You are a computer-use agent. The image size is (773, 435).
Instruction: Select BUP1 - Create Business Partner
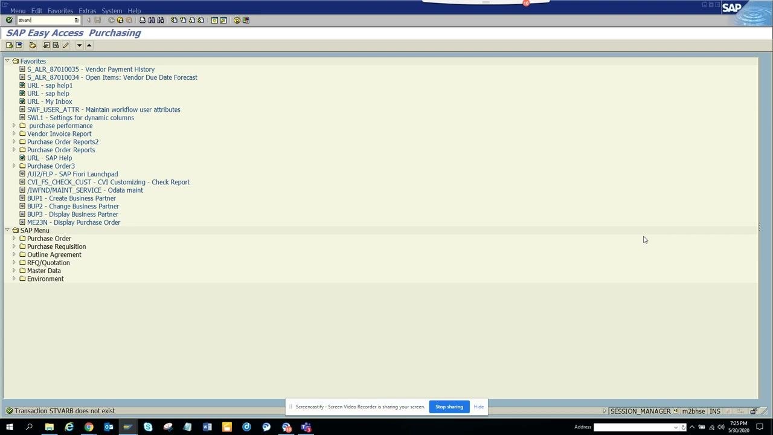tap(71, 198)
